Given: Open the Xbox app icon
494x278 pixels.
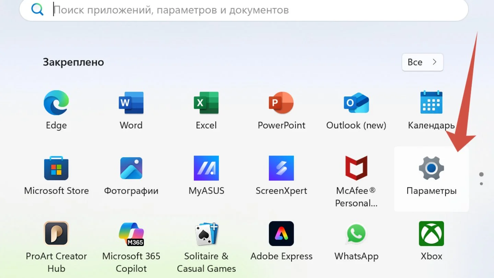Looking at the screenshot, I should pyautogui.click(x=432, y=233).
